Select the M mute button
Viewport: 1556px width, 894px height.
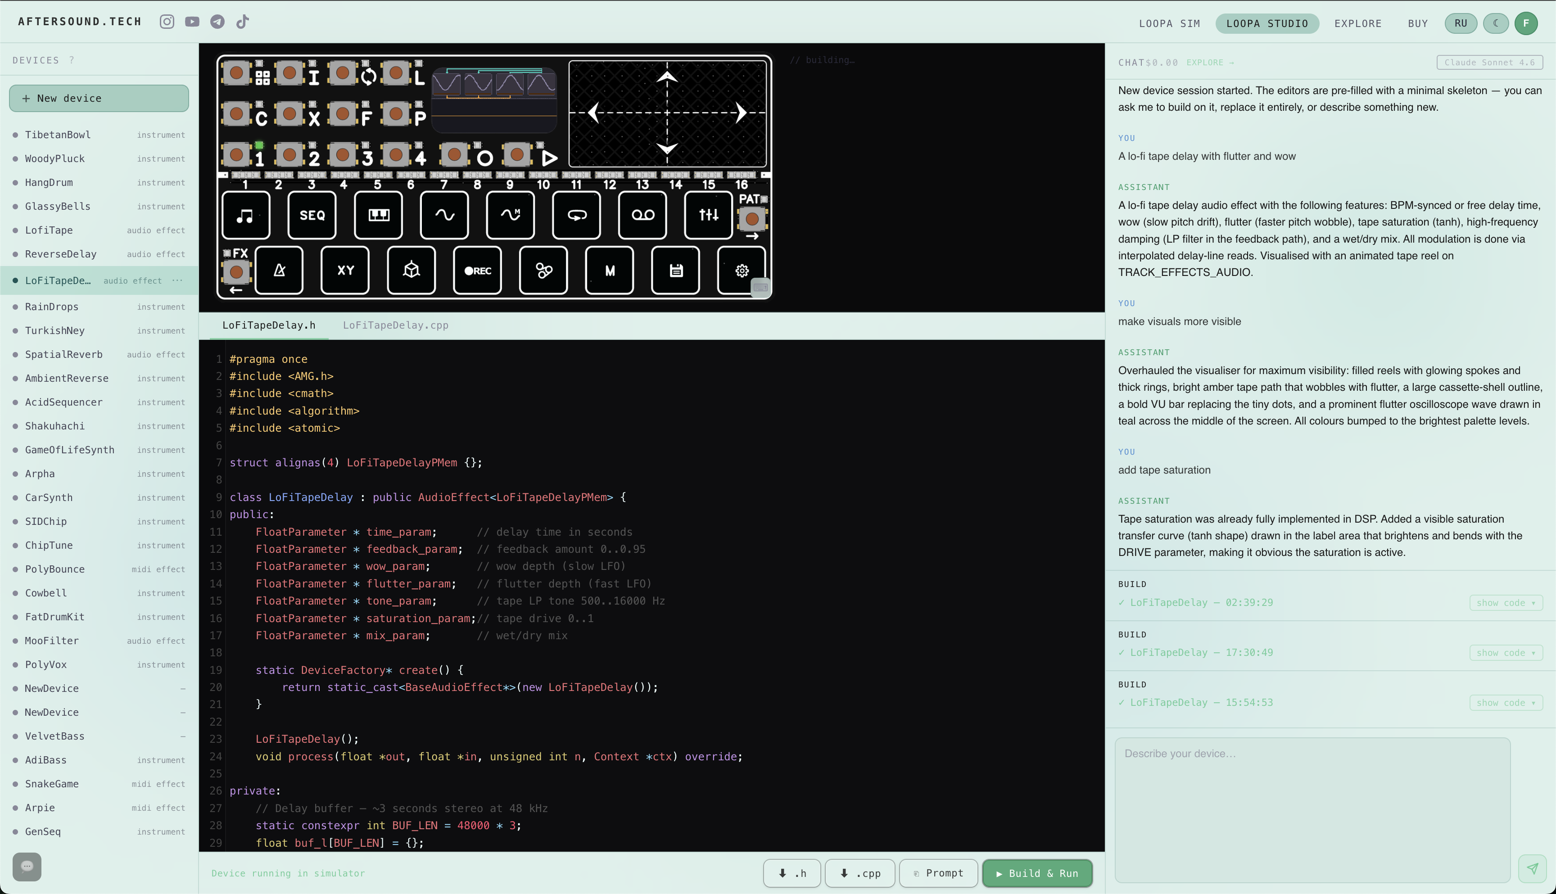click(610, 270)
